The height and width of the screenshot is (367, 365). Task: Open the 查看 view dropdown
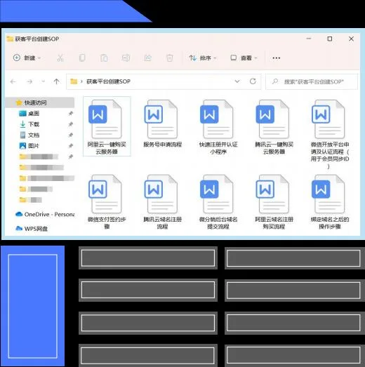tap(244, 58)
